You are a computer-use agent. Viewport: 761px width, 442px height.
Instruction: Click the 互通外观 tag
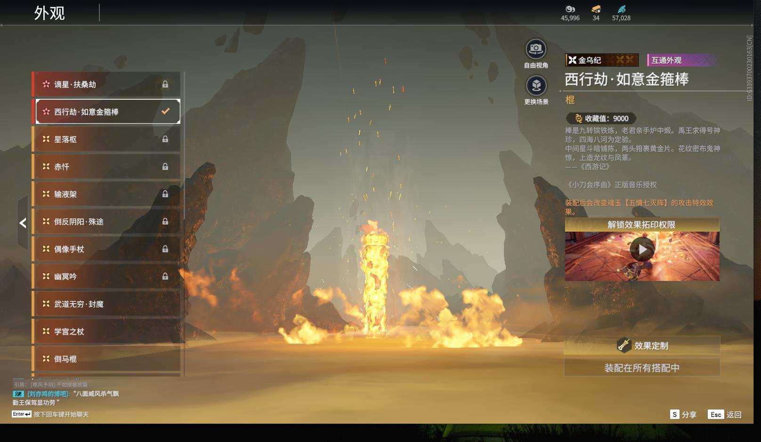tap(683, 60)
